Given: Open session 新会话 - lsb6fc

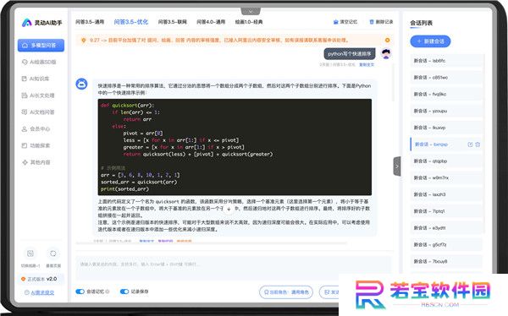Looking at the screenshot, I should click(x=446, y=61).
